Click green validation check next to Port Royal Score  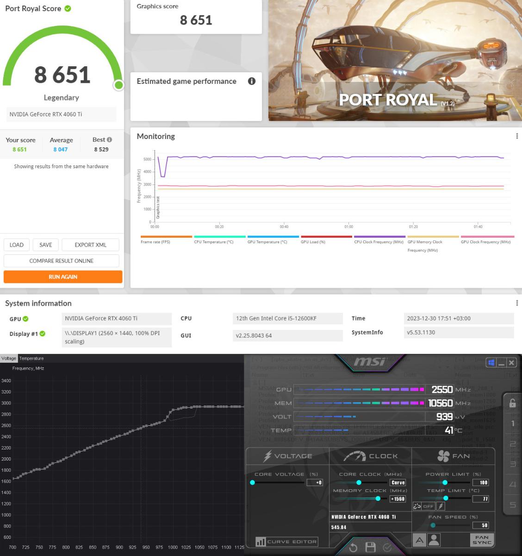pyautogui.click(x=68, y=8)
